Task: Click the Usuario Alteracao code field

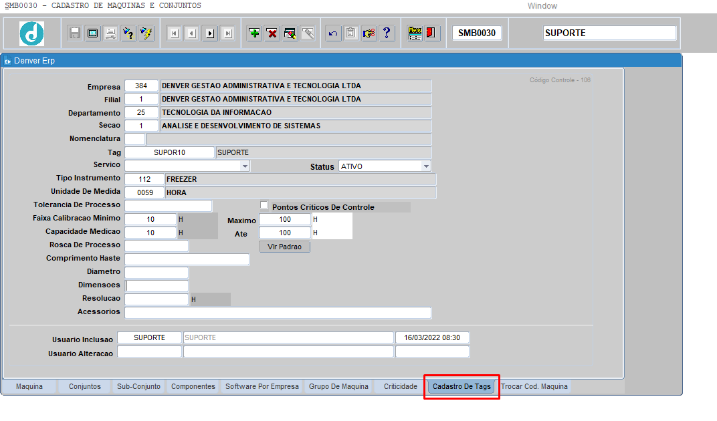Action: [x=150, y=352]
